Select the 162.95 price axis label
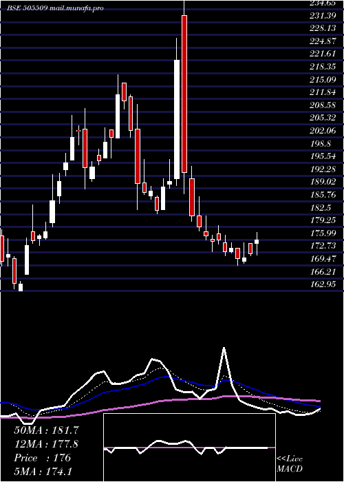This screenshot has height=482, width=344. click(323, 284)
